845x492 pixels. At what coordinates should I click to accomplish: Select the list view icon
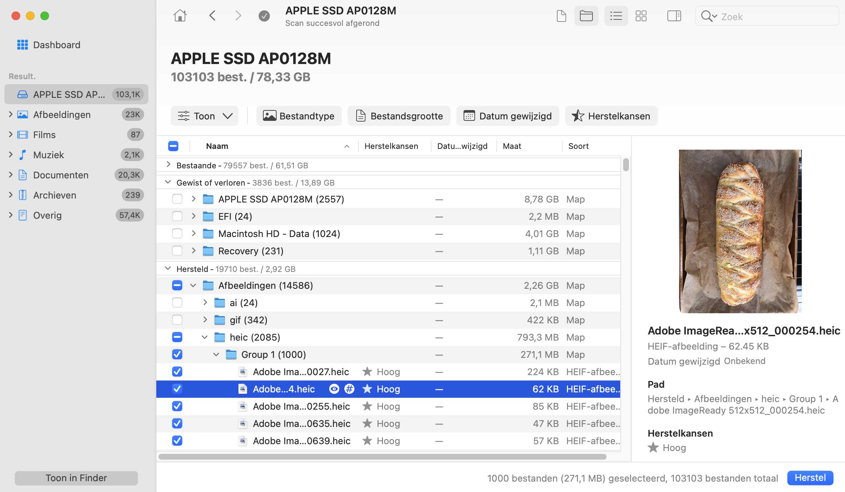coord(616,16)
